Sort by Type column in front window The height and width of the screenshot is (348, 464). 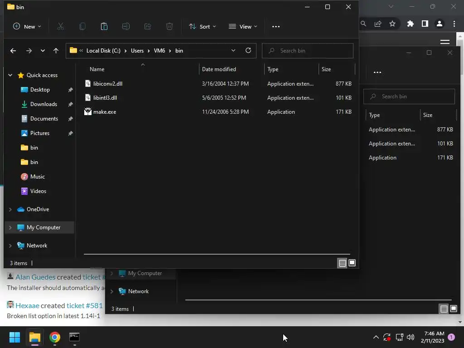coord(273,69)
